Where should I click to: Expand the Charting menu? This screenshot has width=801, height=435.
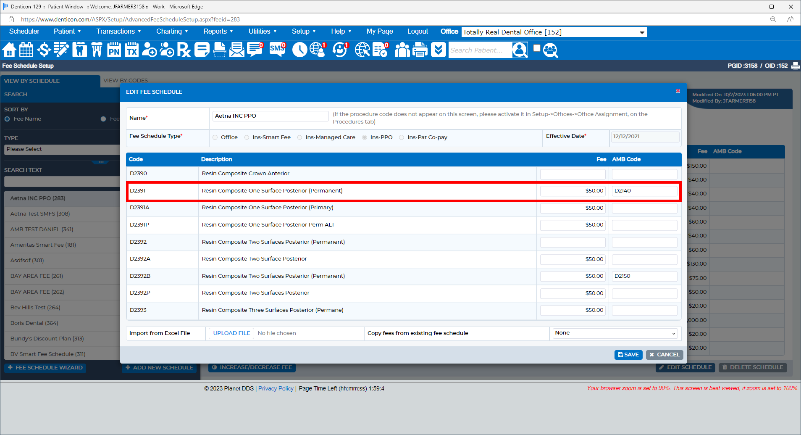click(172, 32)
